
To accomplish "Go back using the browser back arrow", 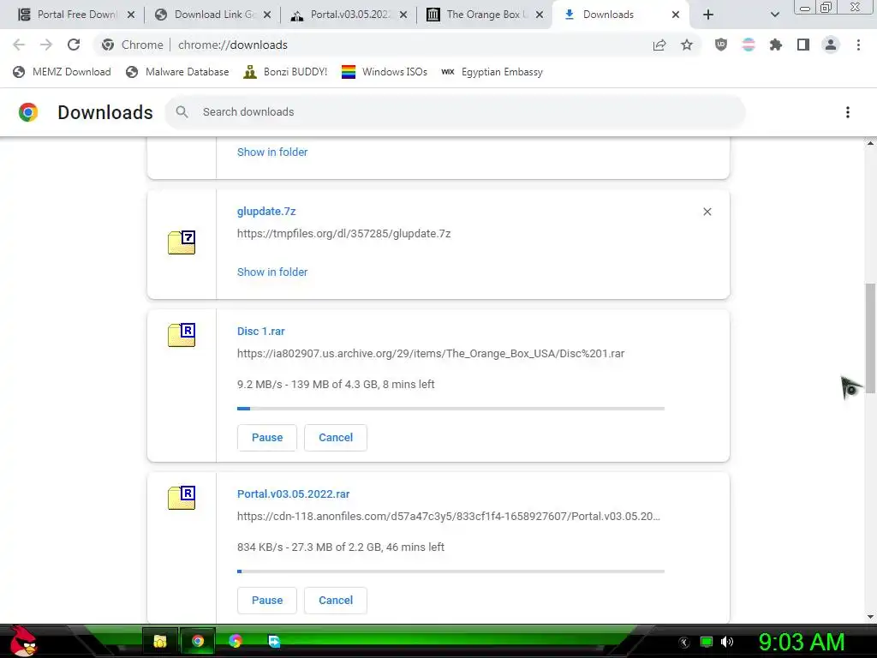I will pyautogui.click(x=19, y=45).
